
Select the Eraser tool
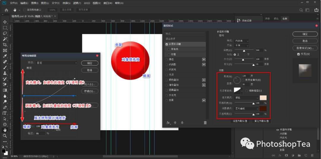click(x=5, y=85)
